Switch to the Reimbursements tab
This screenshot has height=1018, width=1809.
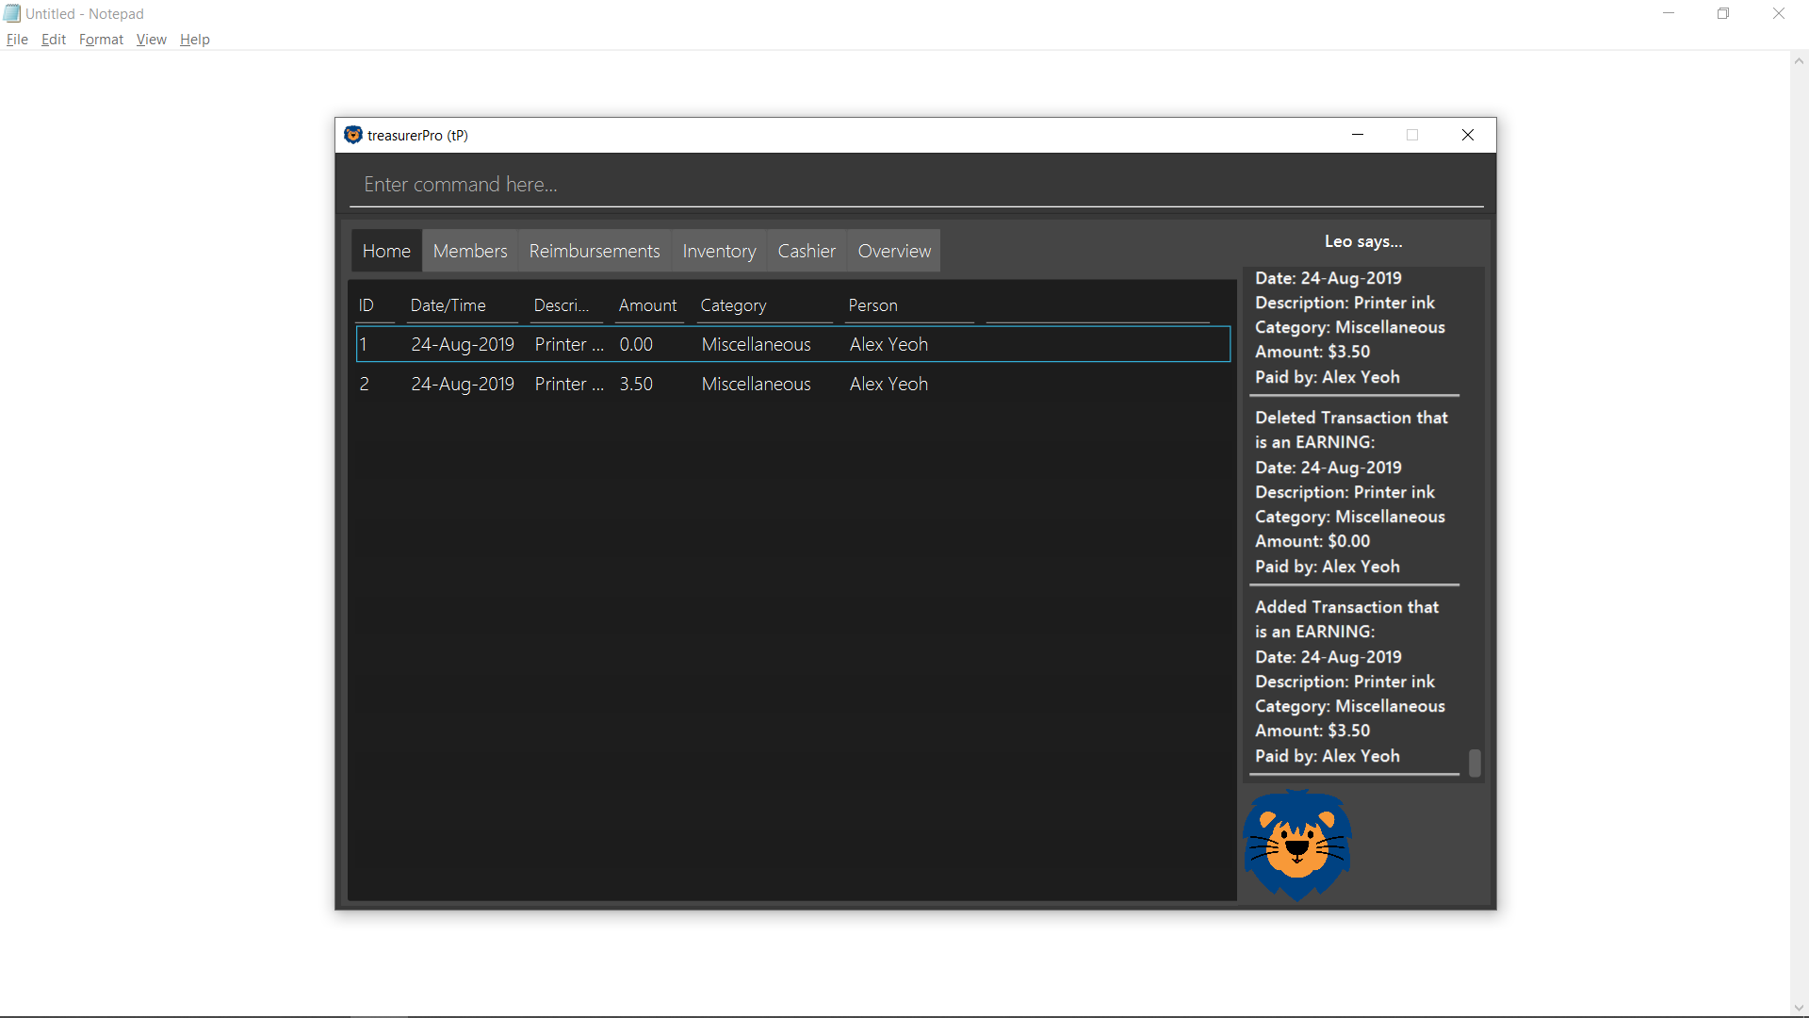[594, 251]
